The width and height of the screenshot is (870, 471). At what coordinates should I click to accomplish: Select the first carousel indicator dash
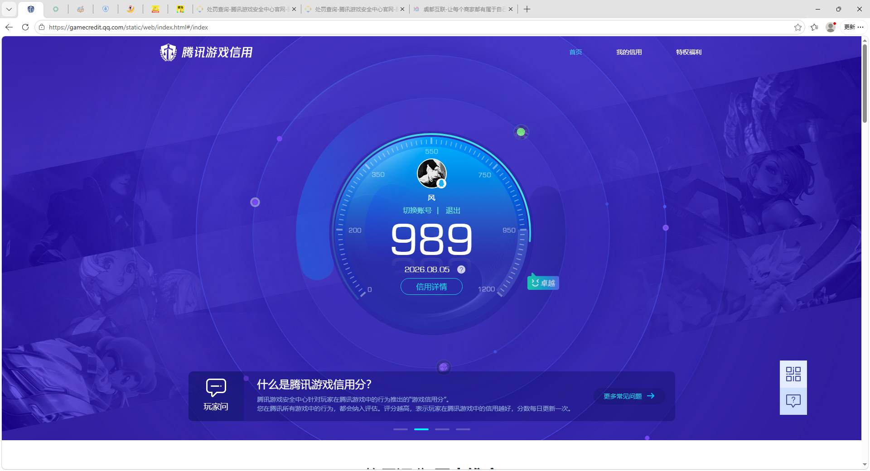tap(401, 429)
